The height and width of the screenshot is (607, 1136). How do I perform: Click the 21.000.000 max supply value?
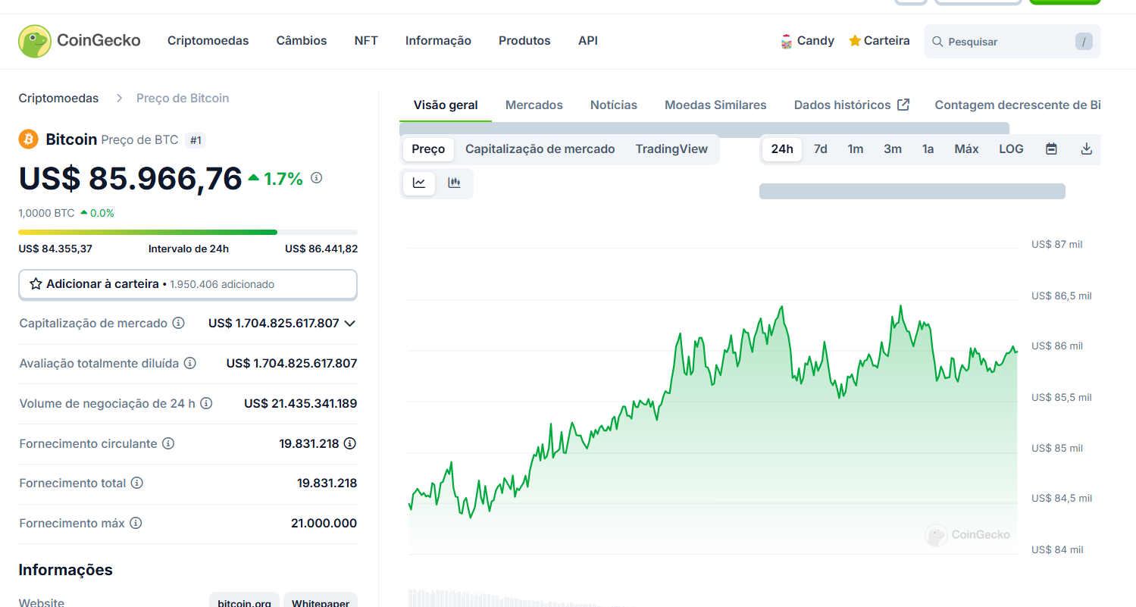click(x=324, y=523)
